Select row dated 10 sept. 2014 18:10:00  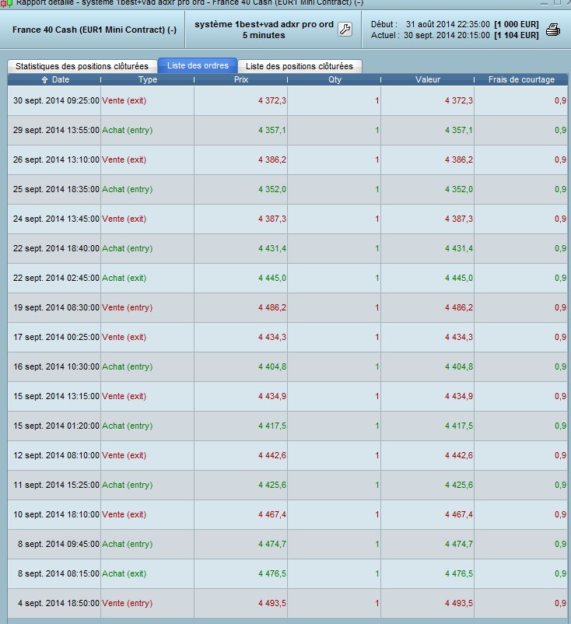tap(287, 514)
